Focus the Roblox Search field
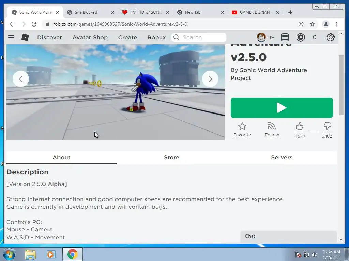The height and width of the screenshot is (261, 349). 199,37
